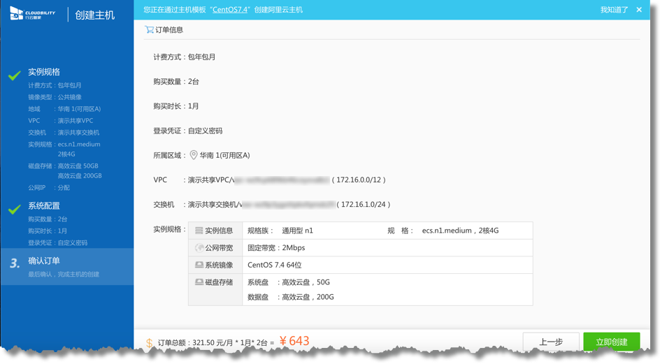
Task: Click the 实例信息 instance icon
Action: click(199, 231)
